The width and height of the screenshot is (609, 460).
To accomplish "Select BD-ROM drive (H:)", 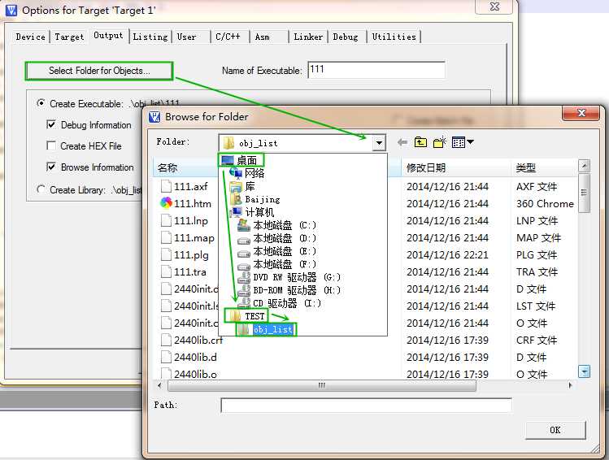I will coord(289,290).
